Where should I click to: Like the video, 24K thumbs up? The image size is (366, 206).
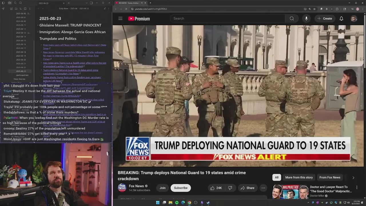pos(216,188)
